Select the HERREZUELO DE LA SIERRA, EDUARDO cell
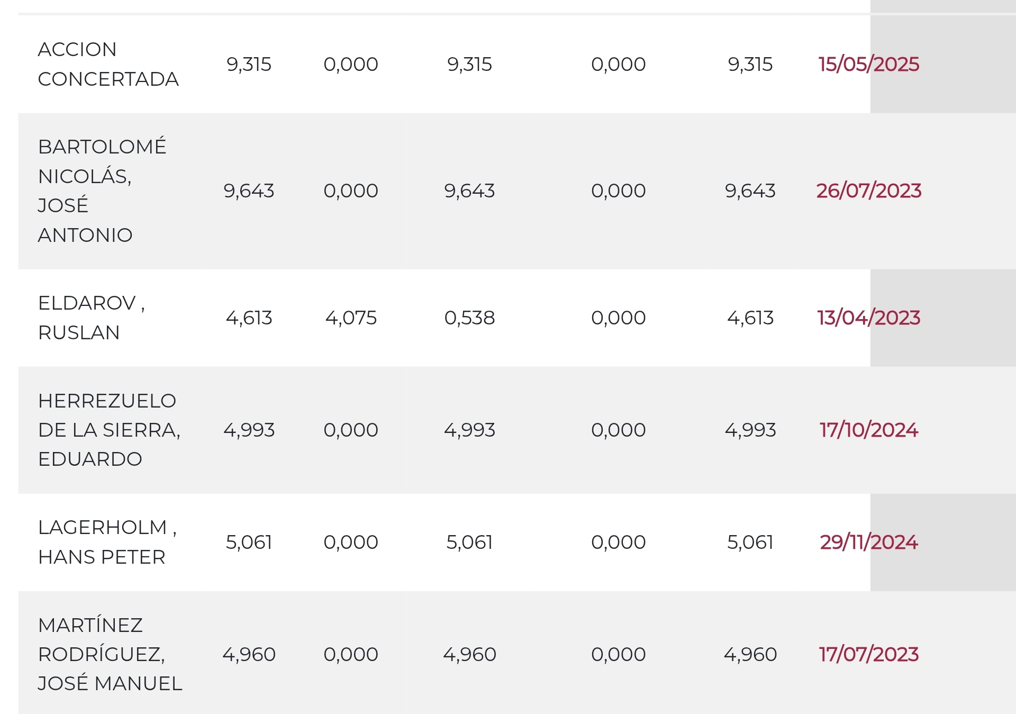Image resolution: width=1016 pixels, height=714 pixels. pyautogui.click(x=110, y=430)
